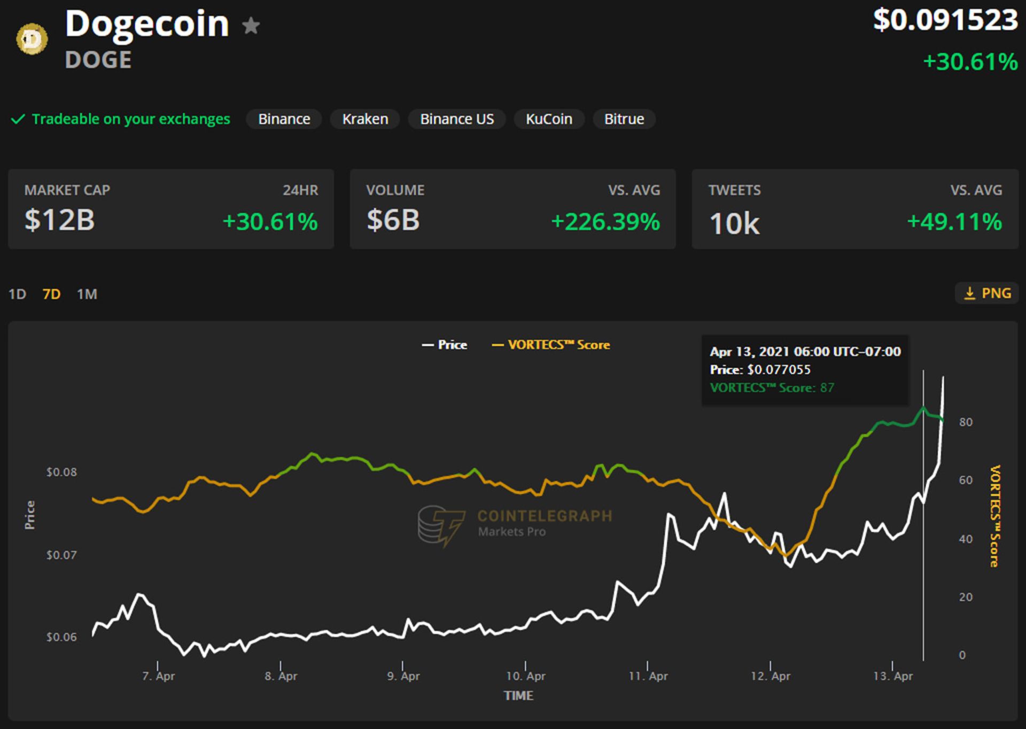Click the Tweets stat card
Viewport: 1026px width, 729px height.
(x=854, y=208)
